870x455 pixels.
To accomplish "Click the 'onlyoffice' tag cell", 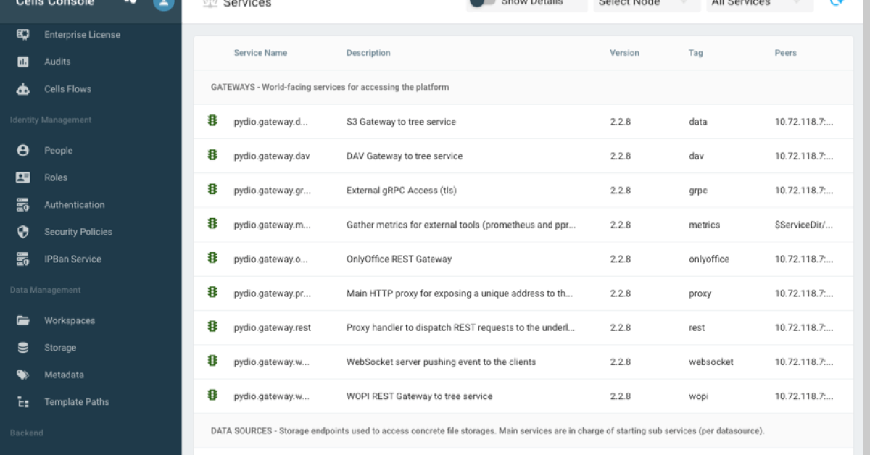I will click(709, 259).
